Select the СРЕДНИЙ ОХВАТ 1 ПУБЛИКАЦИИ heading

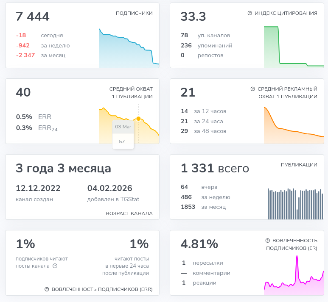coord(131,93)
